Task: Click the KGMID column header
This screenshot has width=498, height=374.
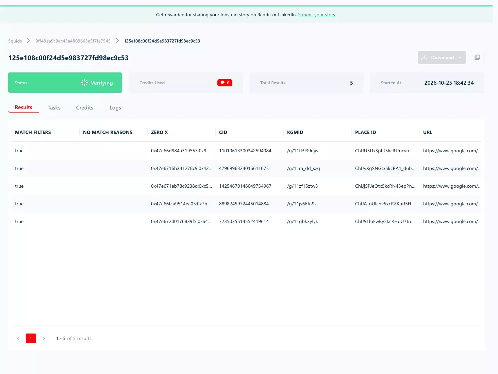Action: click(x=295, y=132)
